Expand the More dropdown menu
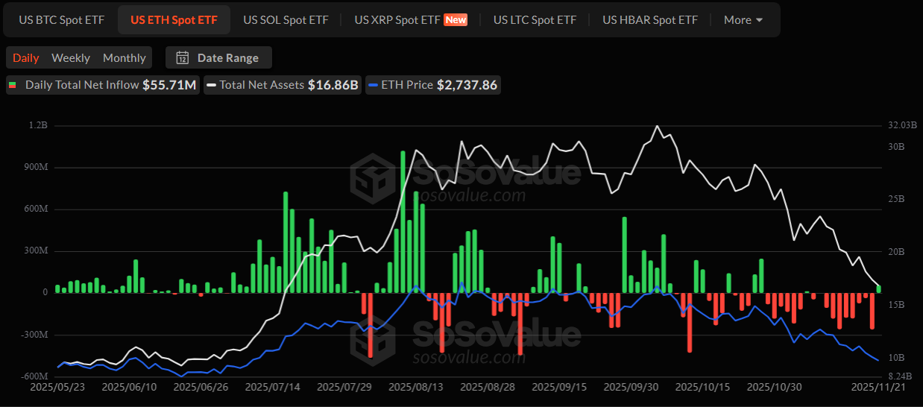923x407 pixels. (x=743, y=20)
